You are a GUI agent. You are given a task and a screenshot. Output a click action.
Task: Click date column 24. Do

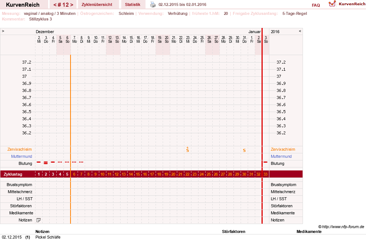coord(195,39)
